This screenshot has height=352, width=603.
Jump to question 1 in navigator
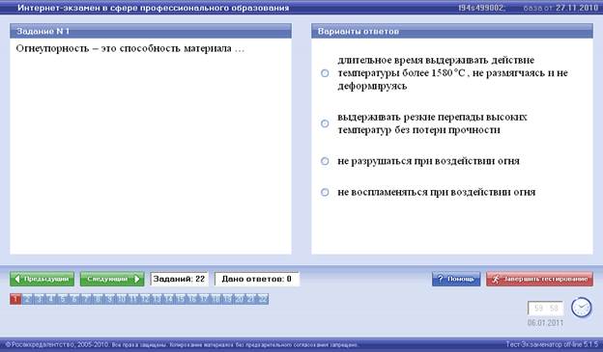[x=15, y=299]
